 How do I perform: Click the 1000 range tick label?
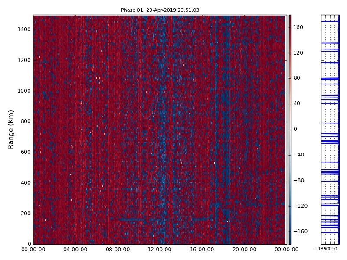24,91
